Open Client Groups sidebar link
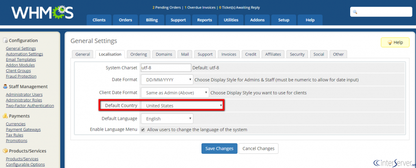The image size is (416, 168). pos(18,70)
